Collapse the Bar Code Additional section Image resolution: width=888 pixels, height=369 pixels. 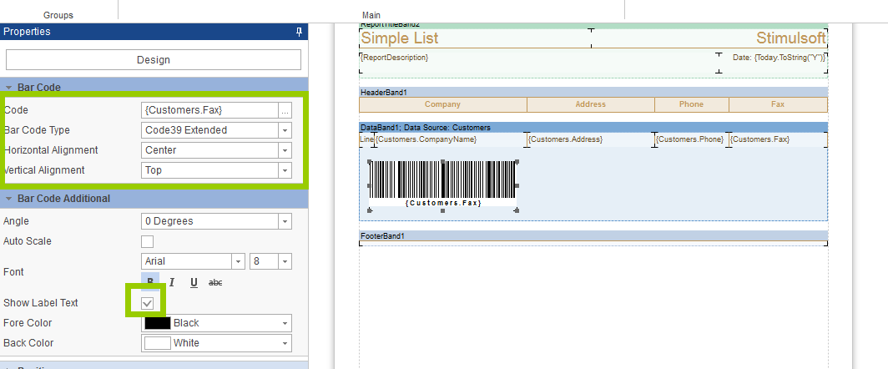tap(8, 199)
